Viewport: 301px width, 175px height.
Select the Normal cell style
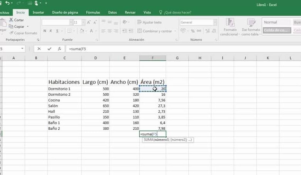tap(277, 22)
